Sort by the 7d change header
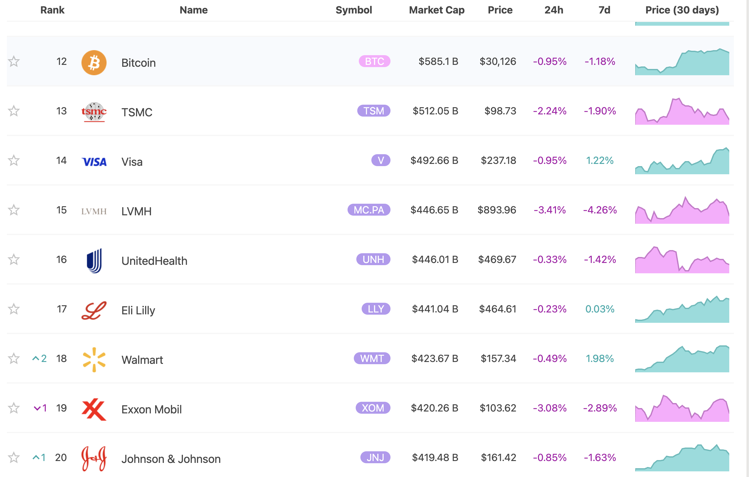The image size is (749, 477). coord(604,10)
